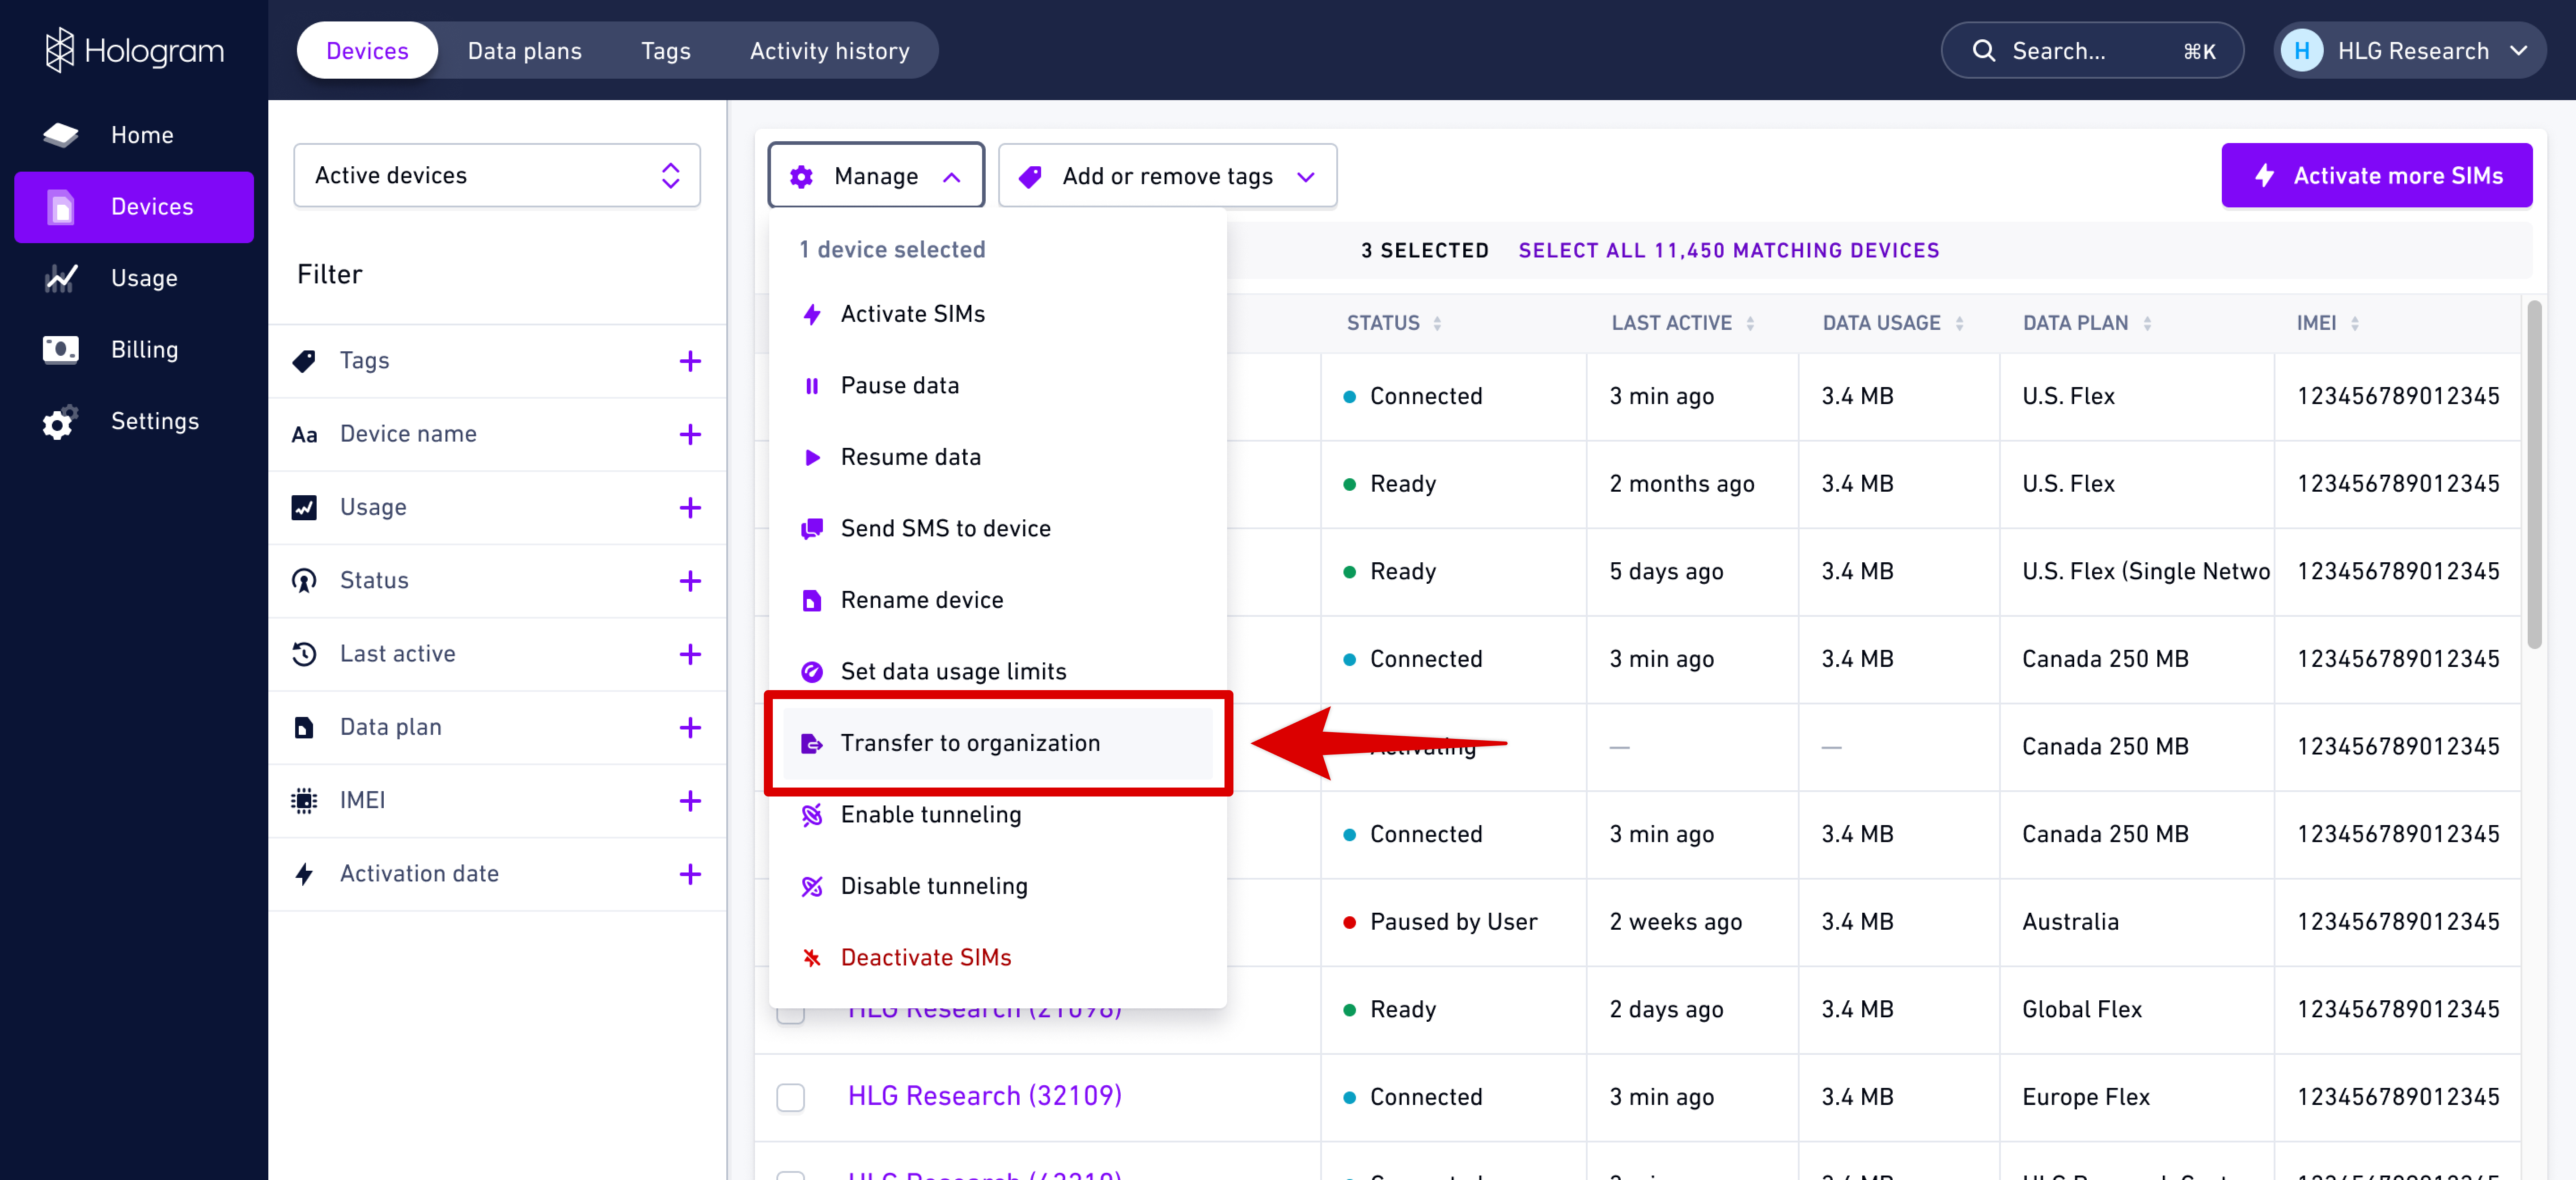
Task: Add an IMEI filter with plus
Action: [x=690, y=801]
